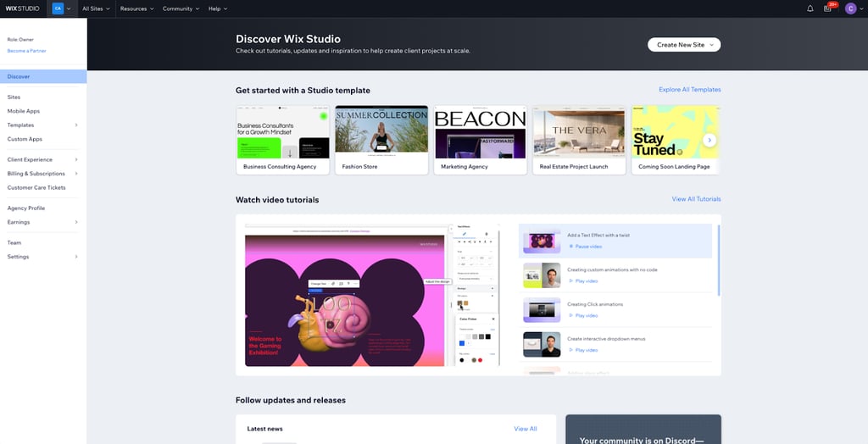The width and height of the screenshot is (868, 444).
Task: Click the Latest news heading
Action: [265, 429]
